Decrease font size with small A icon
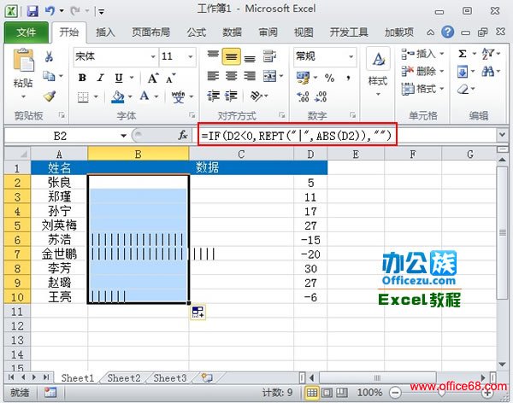This screenshot has height=403, width=513. pos(170,79)
